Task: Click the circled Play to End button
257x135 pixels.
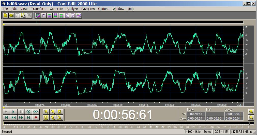Action: (x=28, y=112)
